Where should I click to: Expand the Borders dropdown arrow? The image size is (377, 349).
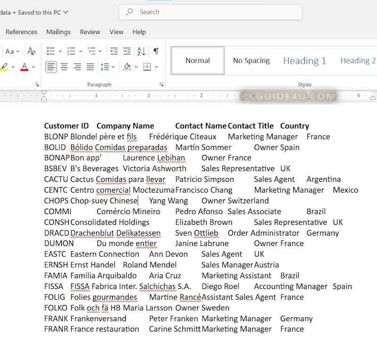(x=156, y=67)
